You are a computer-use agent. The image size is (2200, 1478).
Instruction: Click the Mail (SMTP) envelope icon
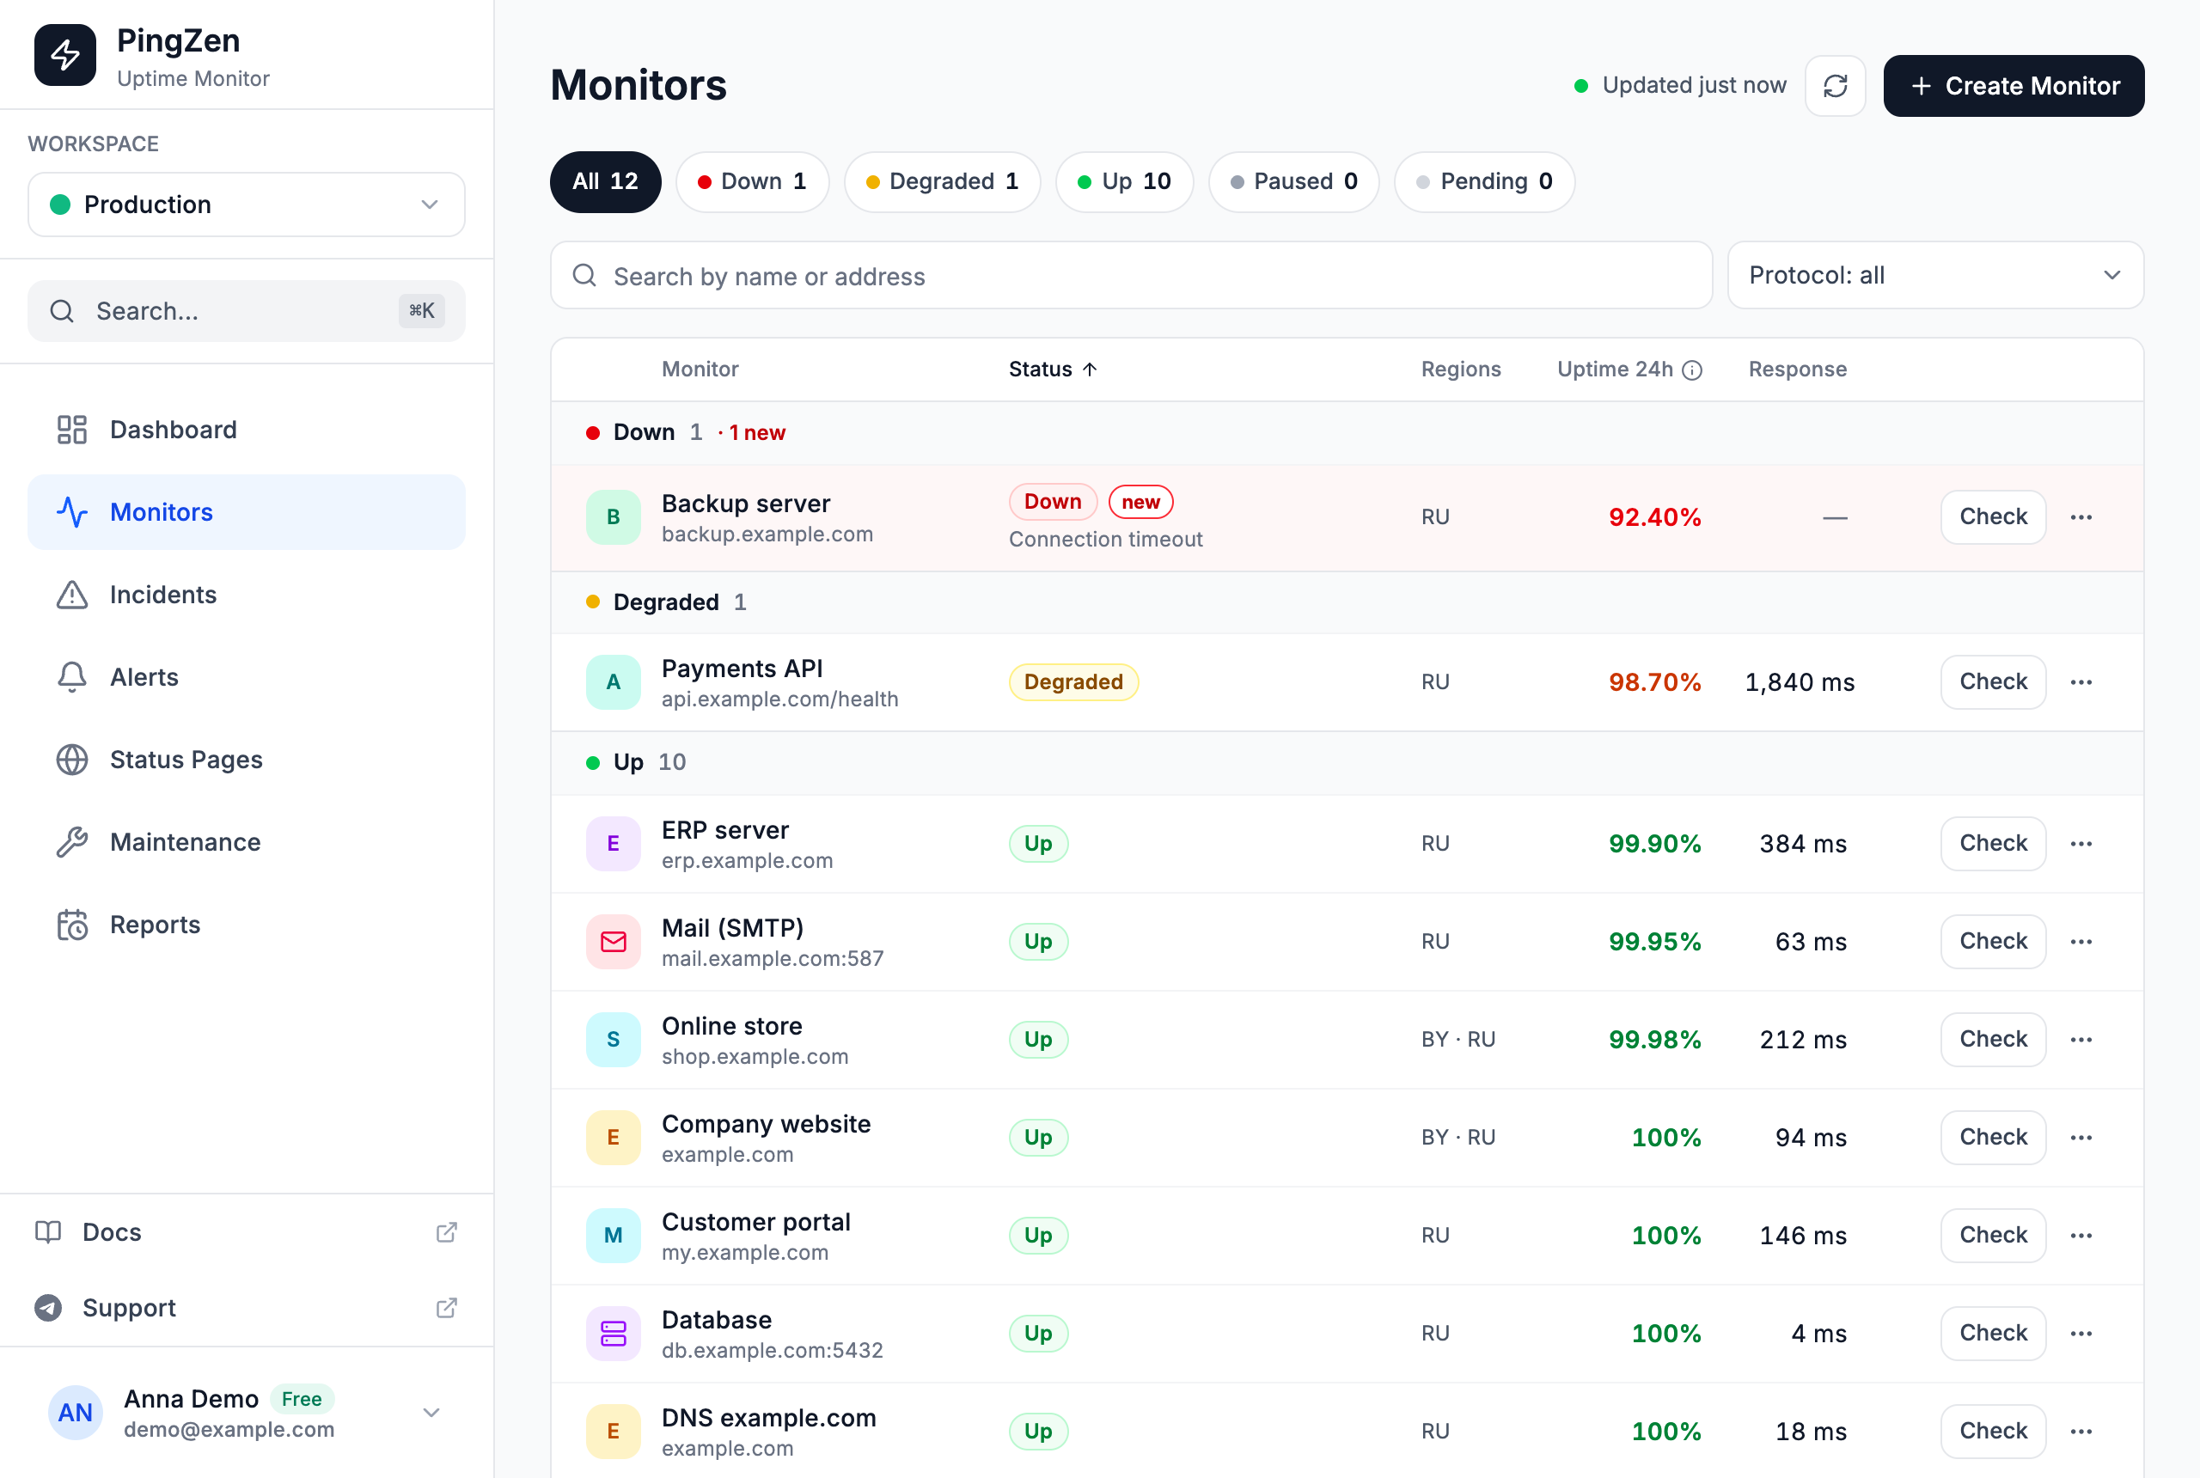(614, 942)
